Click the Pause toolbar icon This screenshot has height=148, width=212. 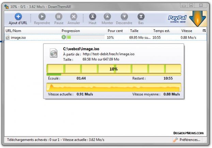(x=59, y=17)
